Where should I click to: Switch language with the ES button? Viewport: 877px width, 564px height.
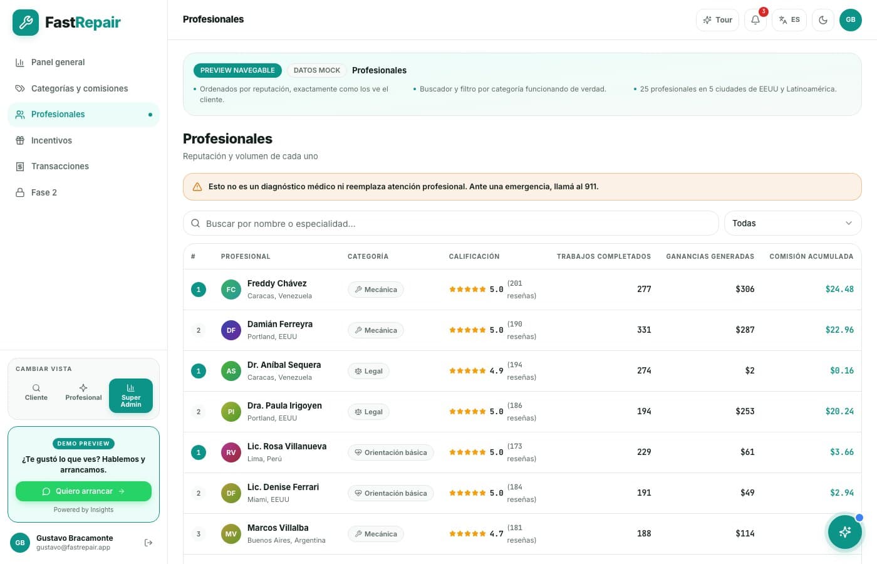click(x=789, y=20)
